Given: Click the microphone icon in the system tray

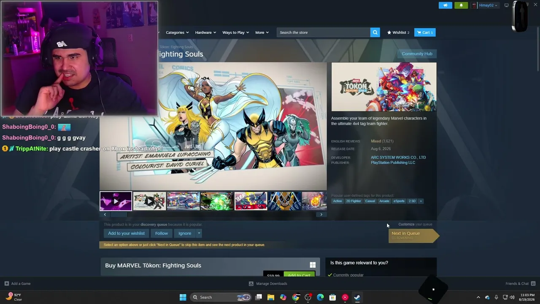Looking at the screenshot, I should click(496, 297).
